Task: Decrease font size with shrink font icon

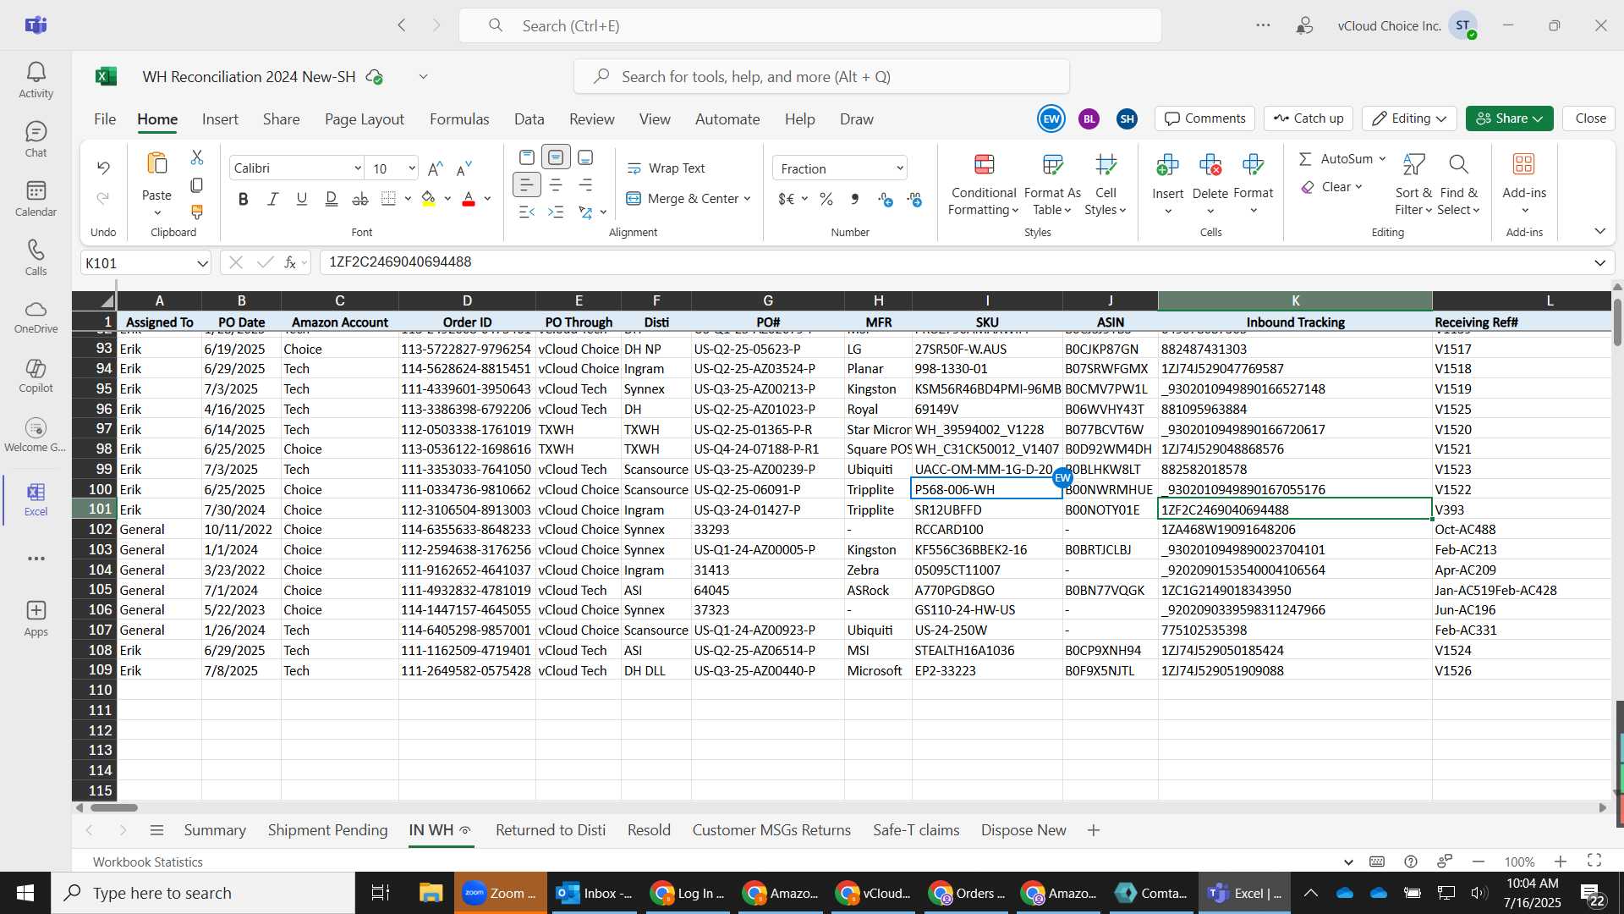Action: [464, 168]
